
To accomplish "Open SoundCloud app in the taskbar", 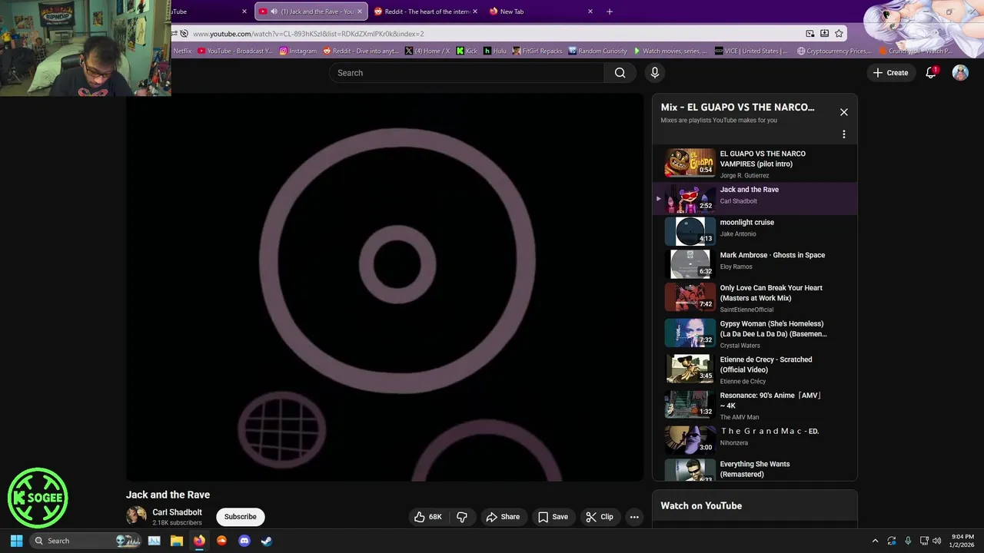I will click(x=221, y=541).
